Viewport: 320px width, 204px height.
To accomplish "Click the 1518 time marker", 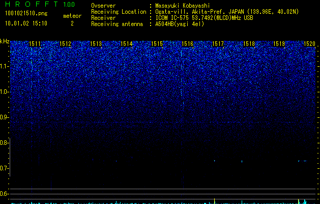I will (249, 44).
